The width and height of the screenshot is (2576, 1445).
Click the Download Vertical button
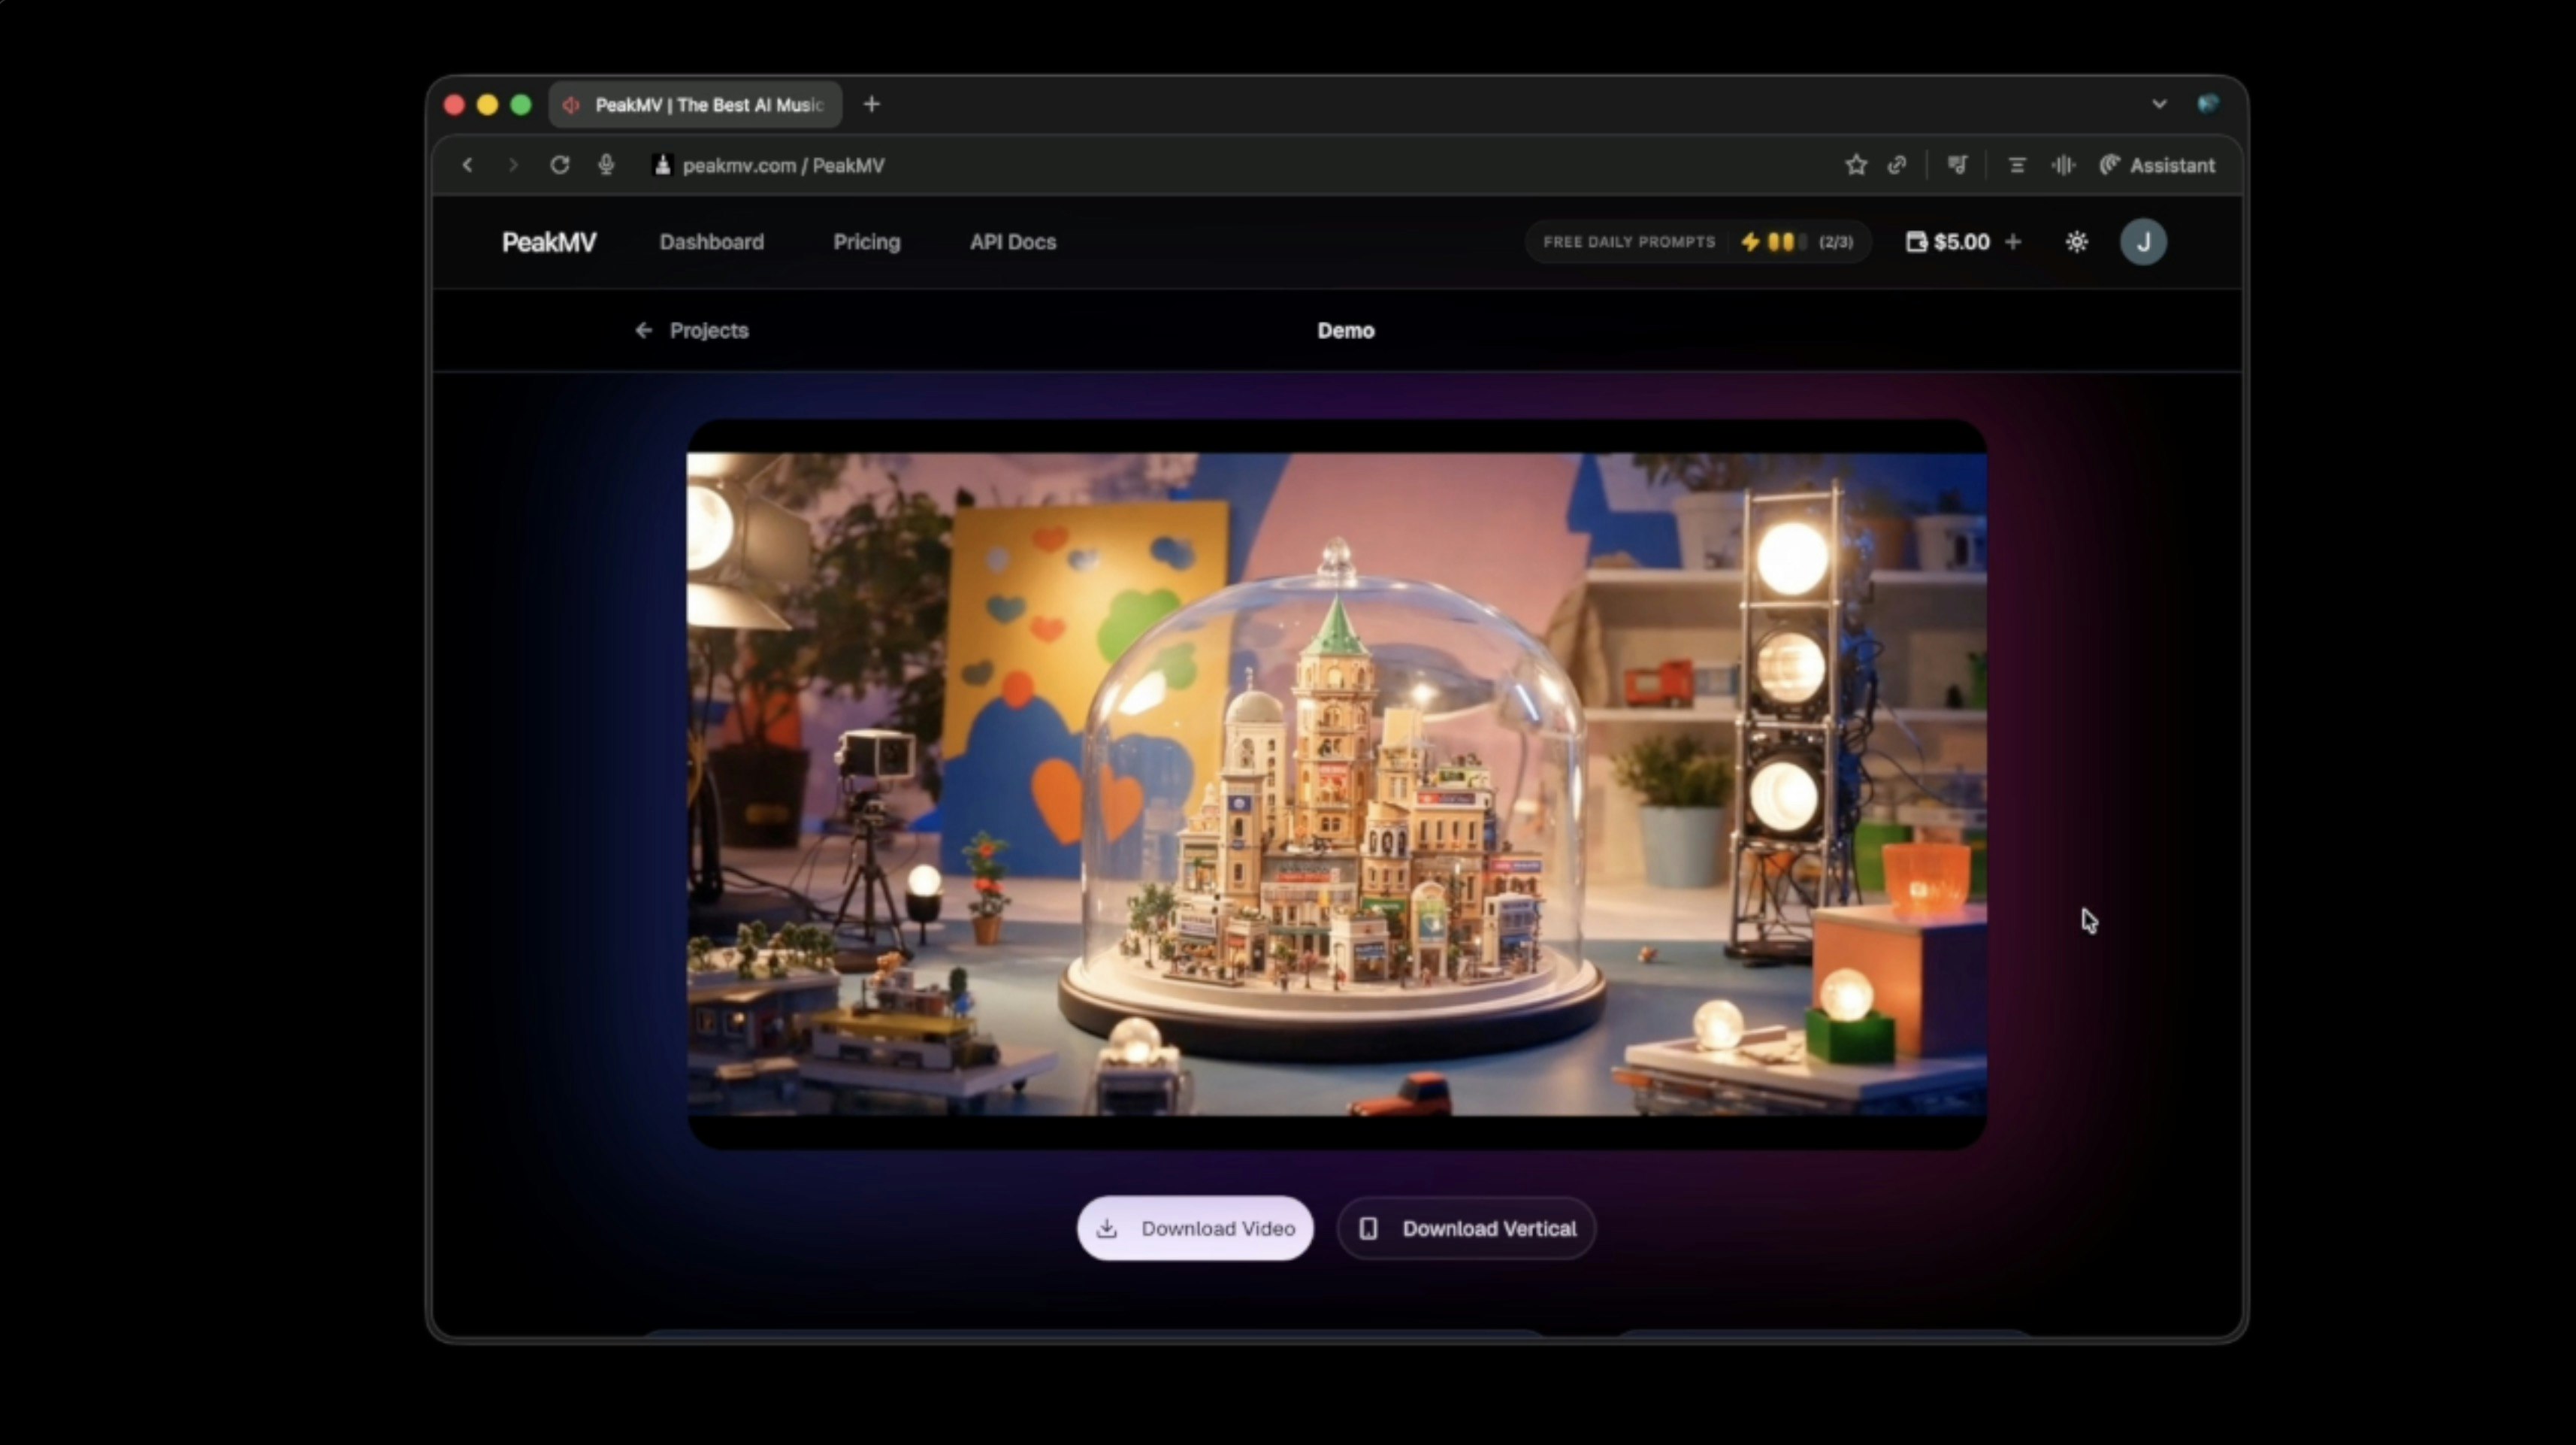coord(1465,1228)
